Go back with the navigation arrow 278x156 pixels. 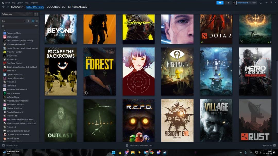point(3,7)
